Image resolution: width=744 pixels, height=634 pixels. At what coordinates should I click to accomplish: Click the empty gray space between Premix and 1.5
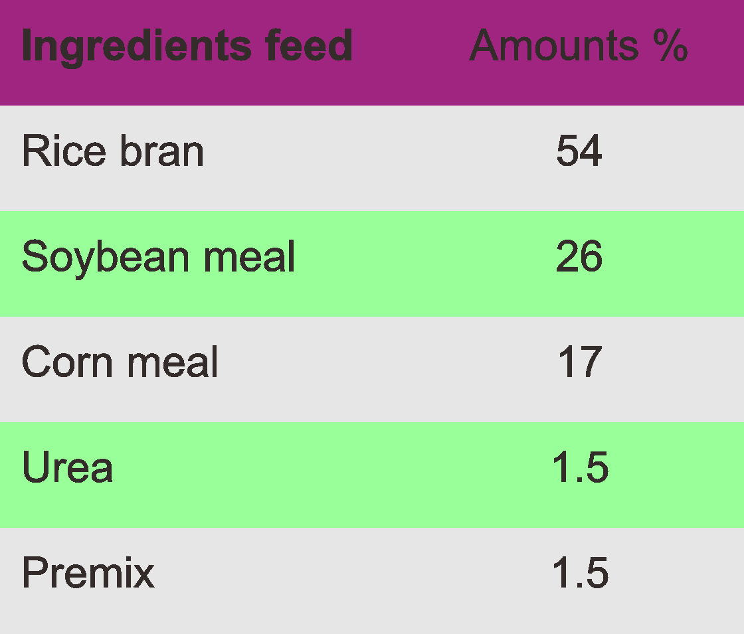point(352,573)
